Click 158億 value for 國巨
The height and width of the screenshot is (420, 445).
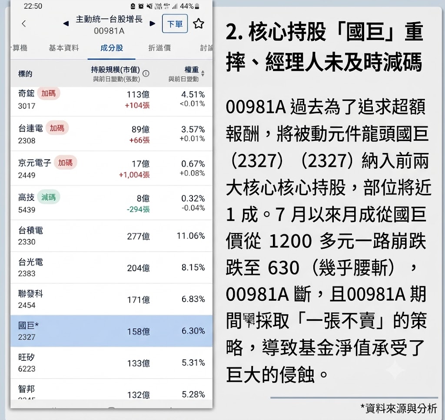(x=139, y=331)
